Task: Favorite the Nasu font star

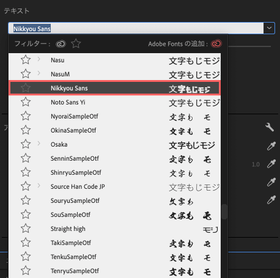Action: [26, 60]
